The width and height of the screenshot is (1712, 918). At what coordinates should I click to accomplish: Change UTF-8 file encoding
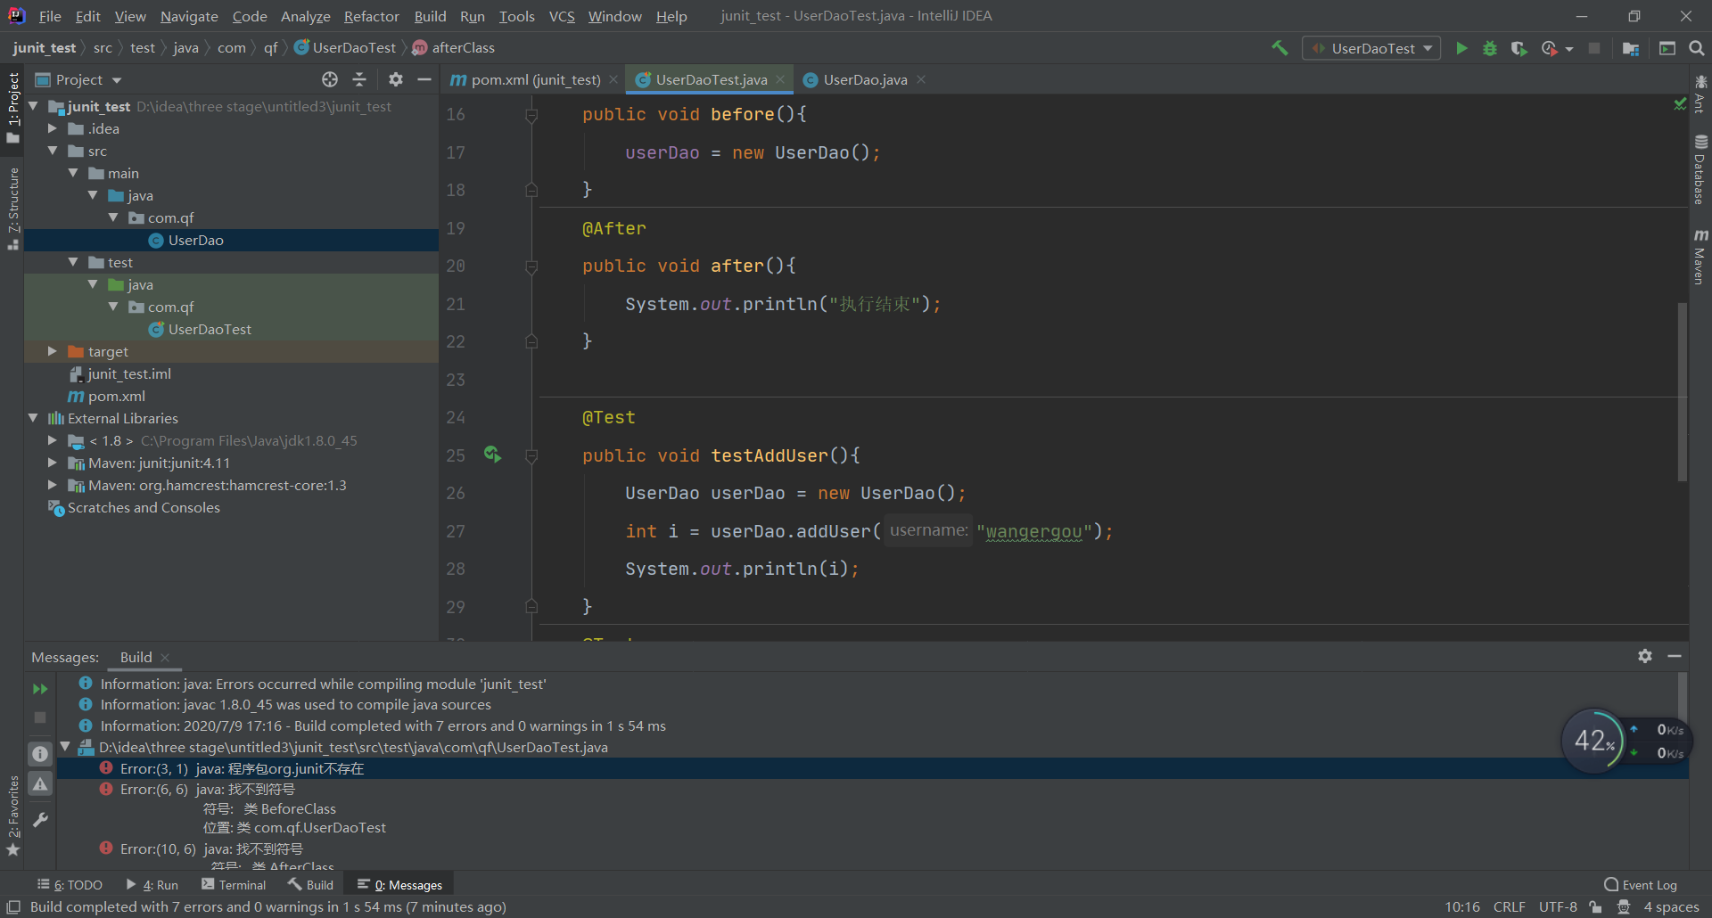click(1558, 906)
